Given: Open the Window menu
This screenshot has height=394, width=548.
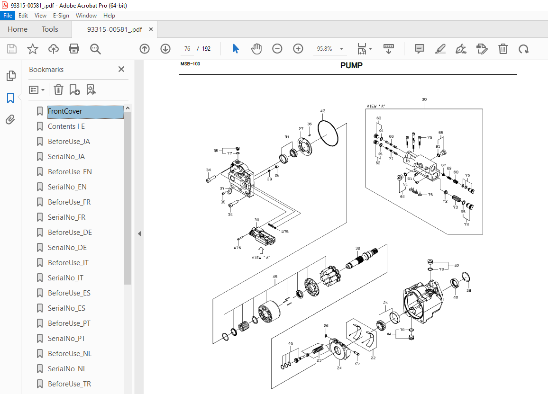Looking at the screenshot, I should tap(86, 16).
